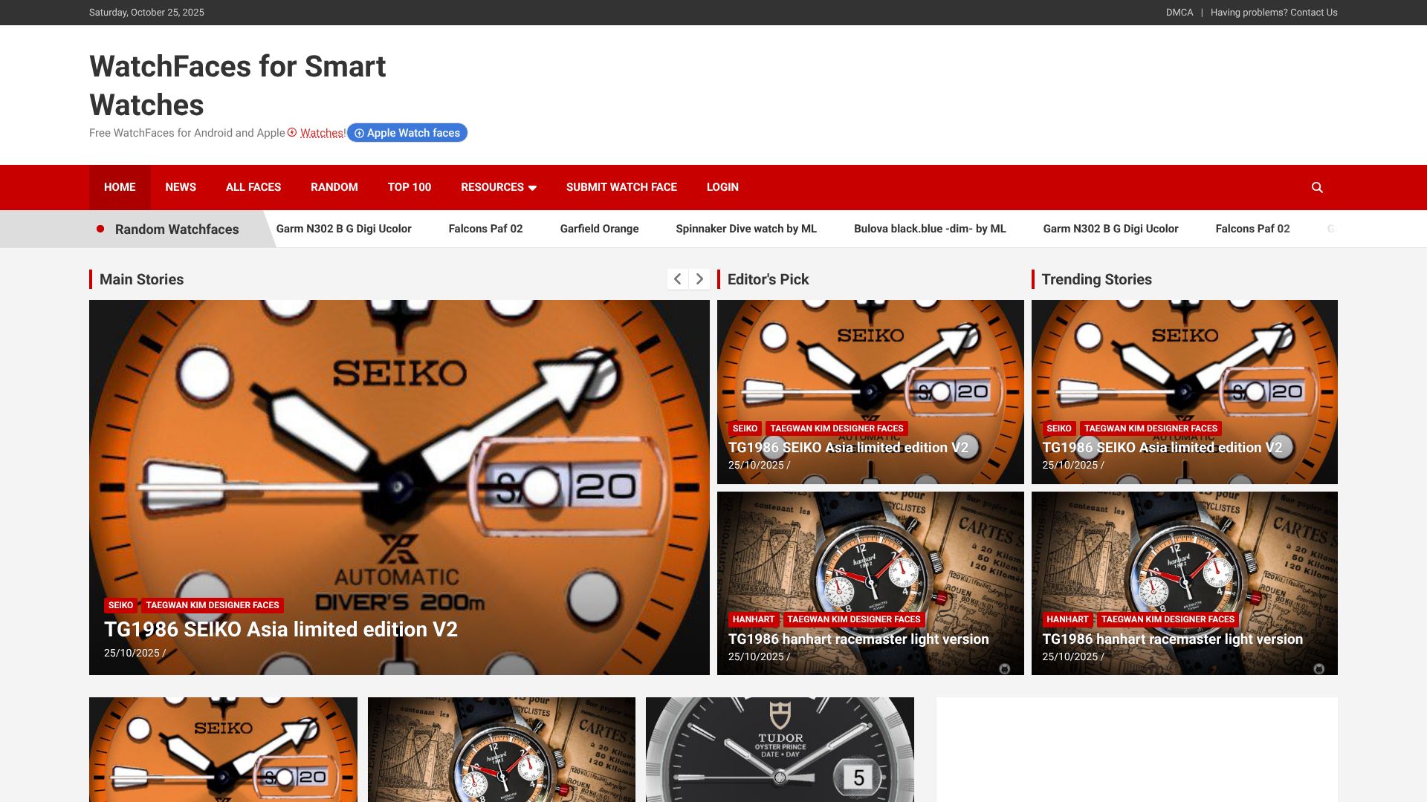1427x802 pixels.
Task: Open 'Spinnaker Dive watch by ML' ticker item
Action: (x=746, y=229)
